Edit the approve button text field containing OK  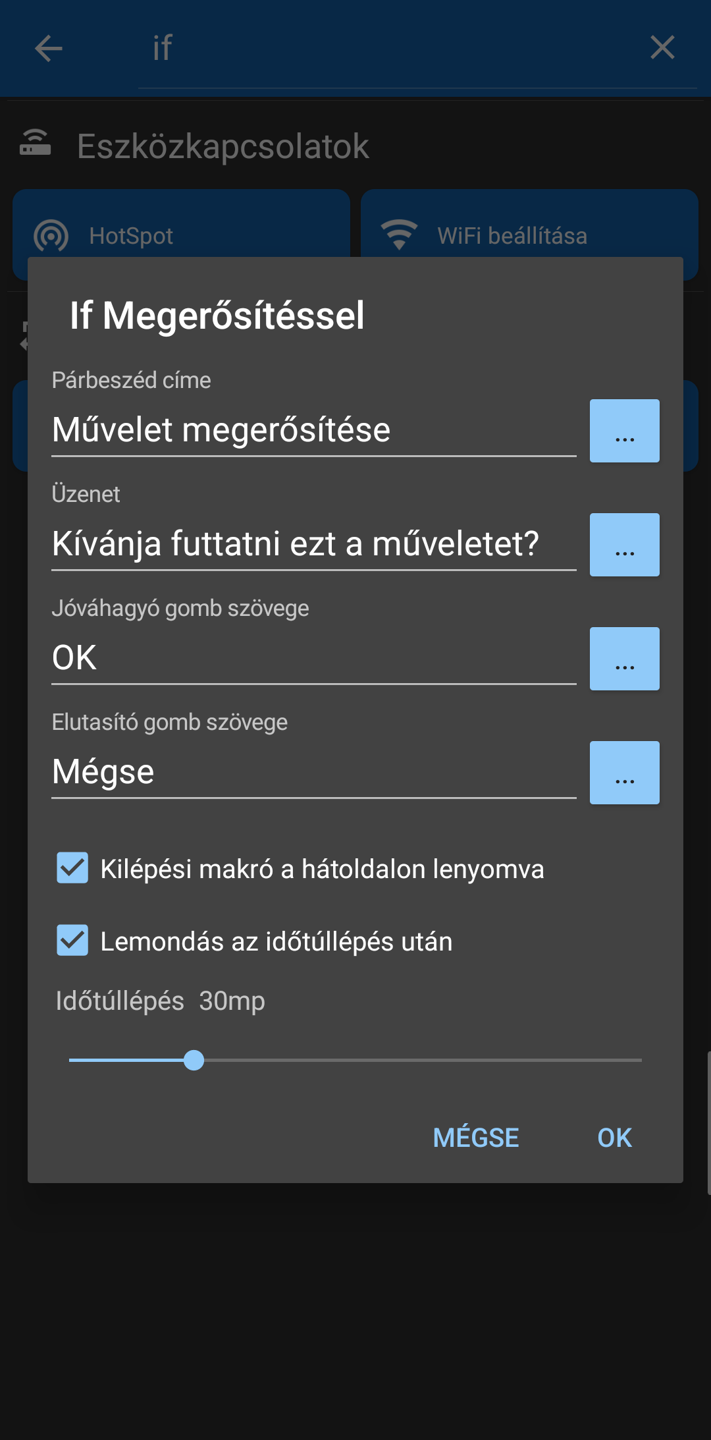(x=313, y=658)
